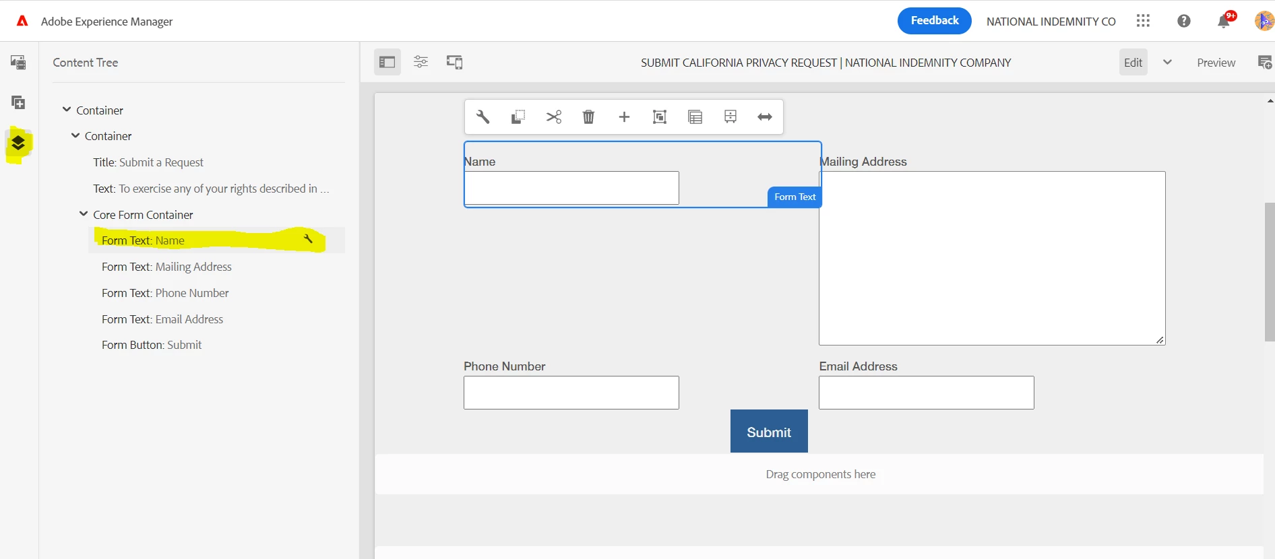Click the Mailing Address text area
Image resolution: width=1275 pixels, height=559 pixels.
[992, 258]
